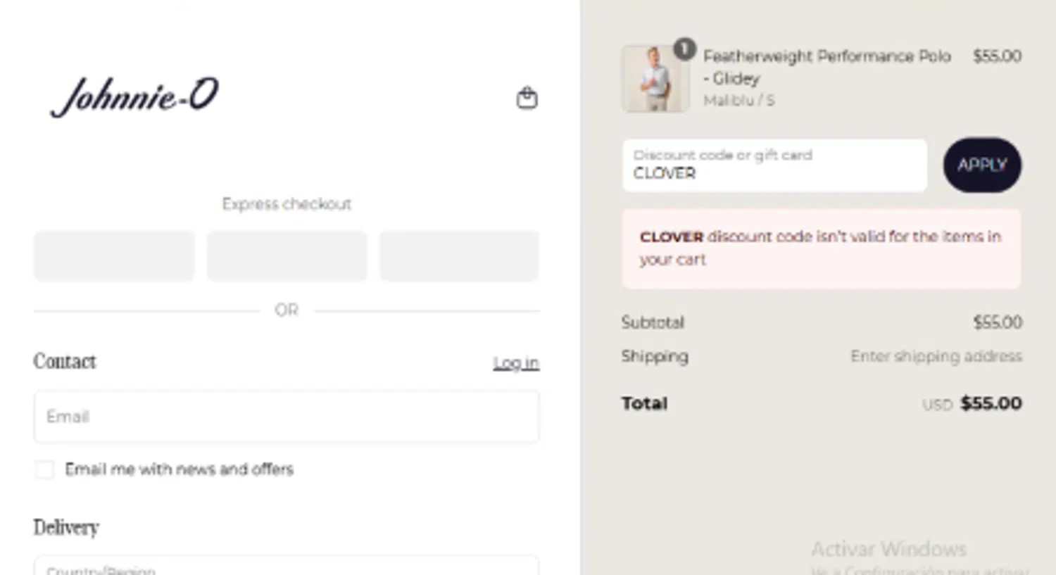Click the bold total $55.00 amount
Screen dimensions: 1056x575
[x=991, y=403]
